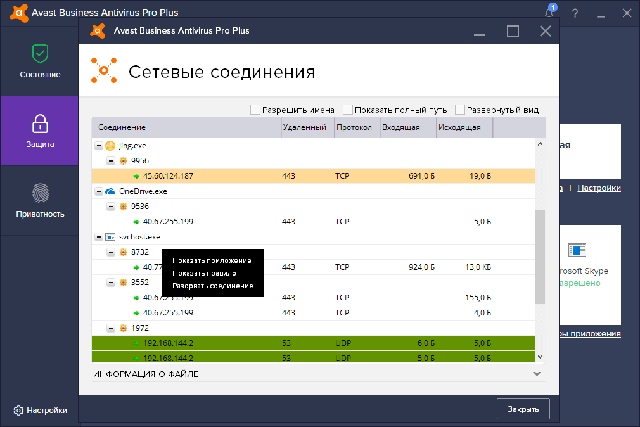Screen dimensions: 640x427
Task: Collapse process 9536 node
Action: tap(111, 207)
